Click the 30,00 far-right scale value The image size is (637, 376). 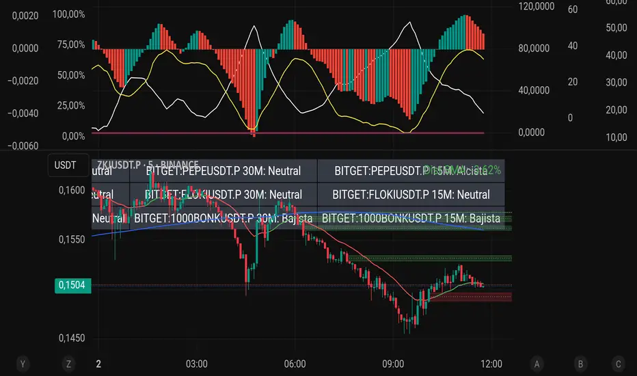click(616, 83)
